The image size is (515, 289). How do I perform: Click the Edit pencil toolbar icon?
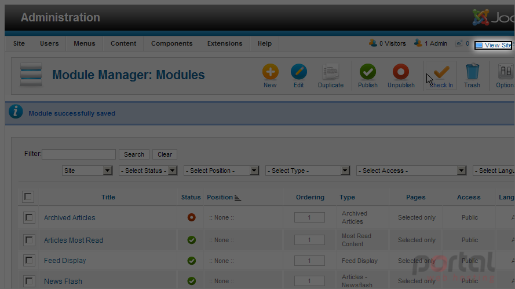(298, 72)
